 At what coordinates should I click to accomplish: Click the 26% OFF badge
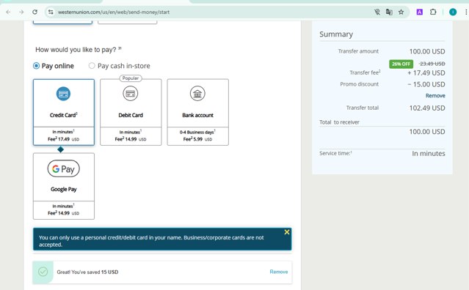pos(401,64)
